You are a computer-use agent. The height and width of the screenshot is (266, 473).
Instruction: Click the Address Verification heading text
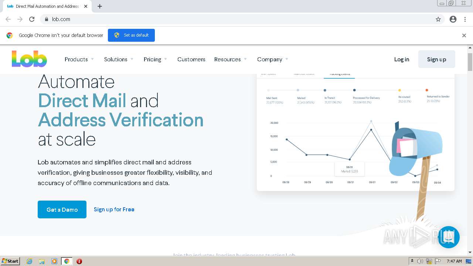point(121,120)
